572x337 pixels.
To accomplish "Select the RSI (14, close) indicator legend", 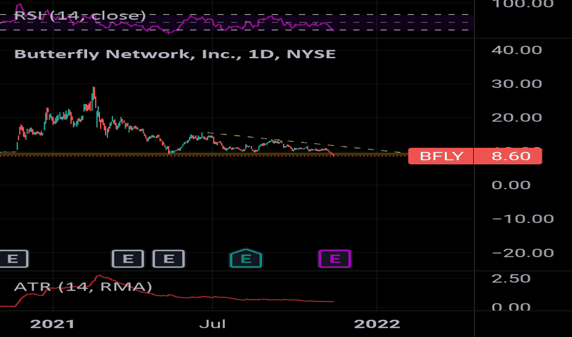I will coord(80,15).
